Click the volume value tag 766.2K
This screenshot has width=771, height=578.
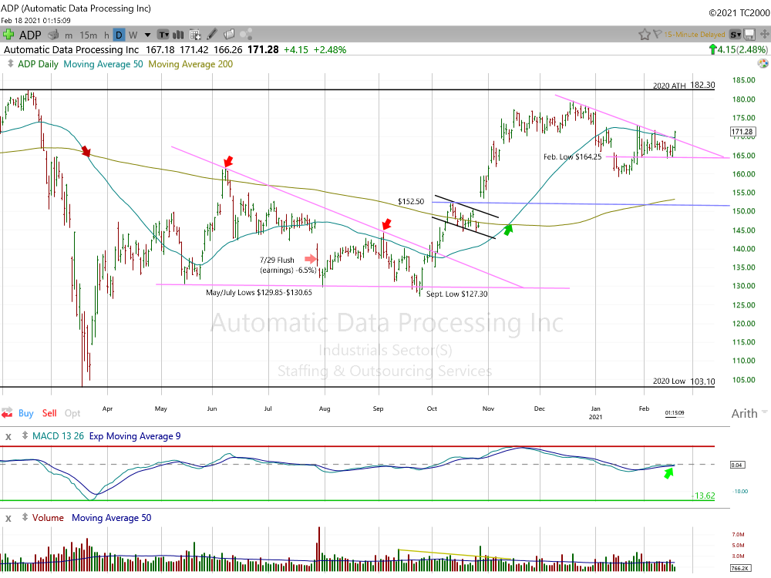[739, 568]
